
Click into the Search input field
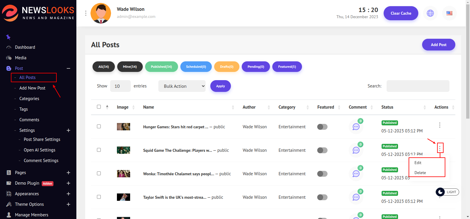[418, 86]
